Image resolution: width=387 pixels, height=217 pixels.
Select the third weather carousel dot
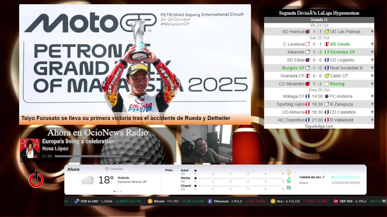pos(121,191)
